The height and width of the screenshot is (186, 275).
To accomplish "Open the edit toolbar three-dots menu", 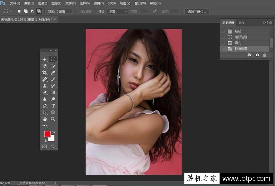I will 45,125.
